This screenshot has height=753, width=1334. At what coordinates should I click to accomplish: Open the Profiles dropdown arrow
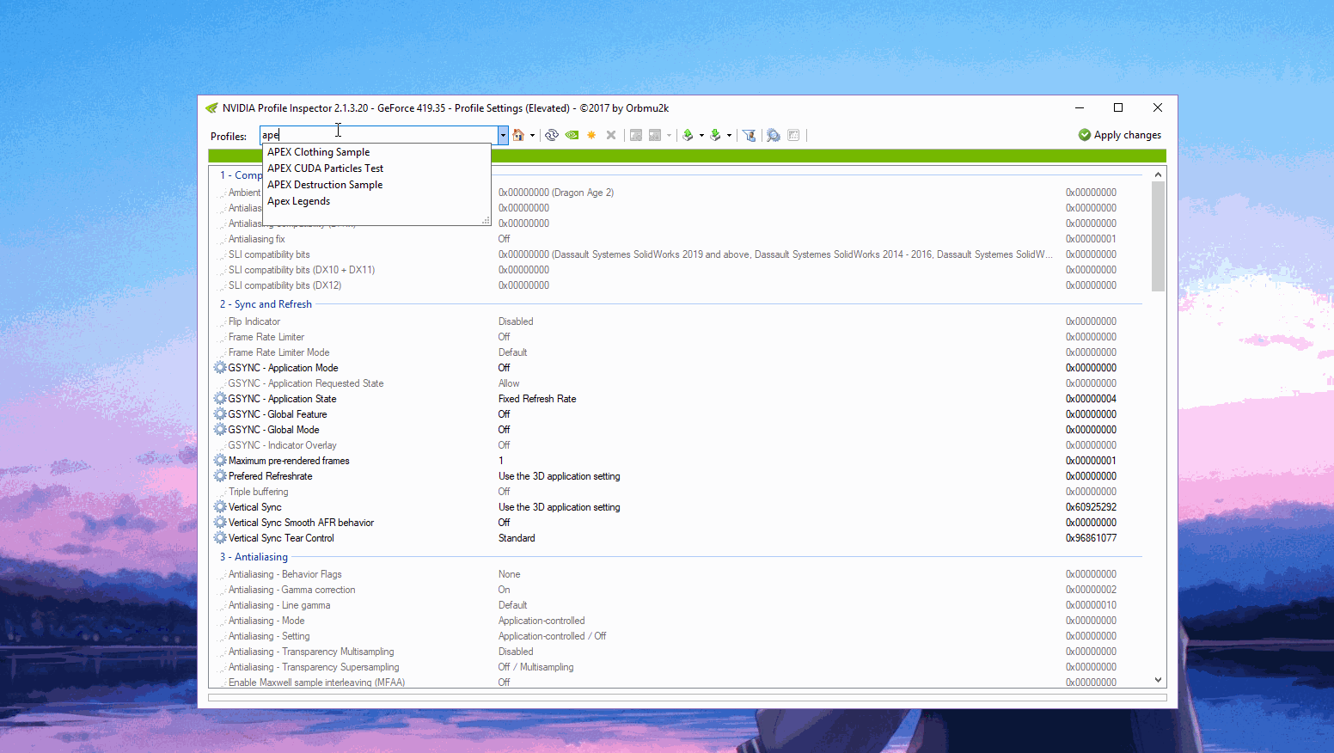click(x=501, y=135)
